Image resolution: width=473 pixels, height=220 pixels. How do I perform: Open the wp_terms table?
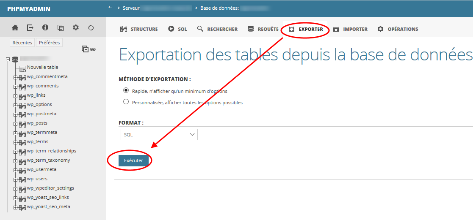pos(37,142)
